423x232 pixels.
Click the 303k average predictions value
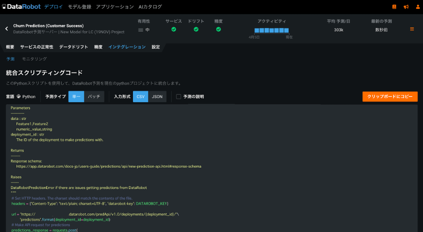pos(338,30)
